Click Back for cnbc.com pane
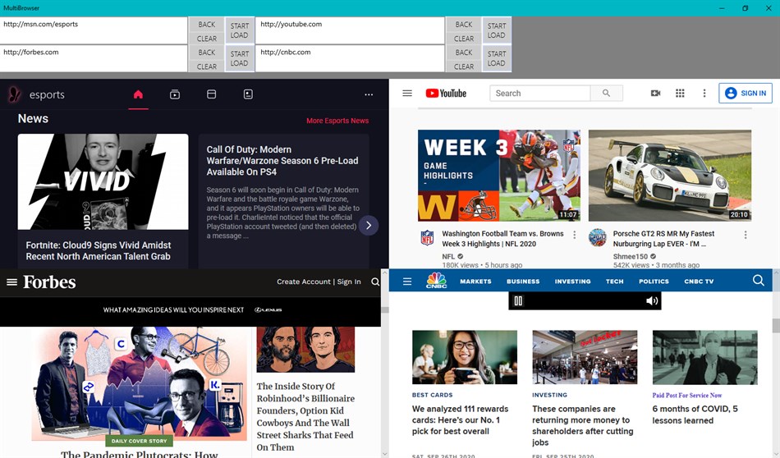This screenshot has width=780, height=458. click(x=464, y=53)
